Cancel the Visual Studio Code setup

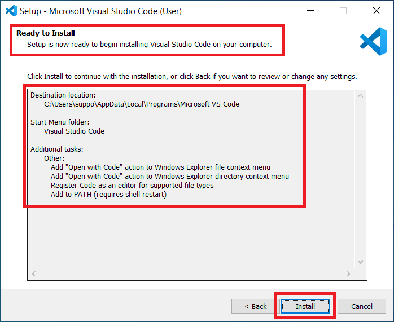362,306
